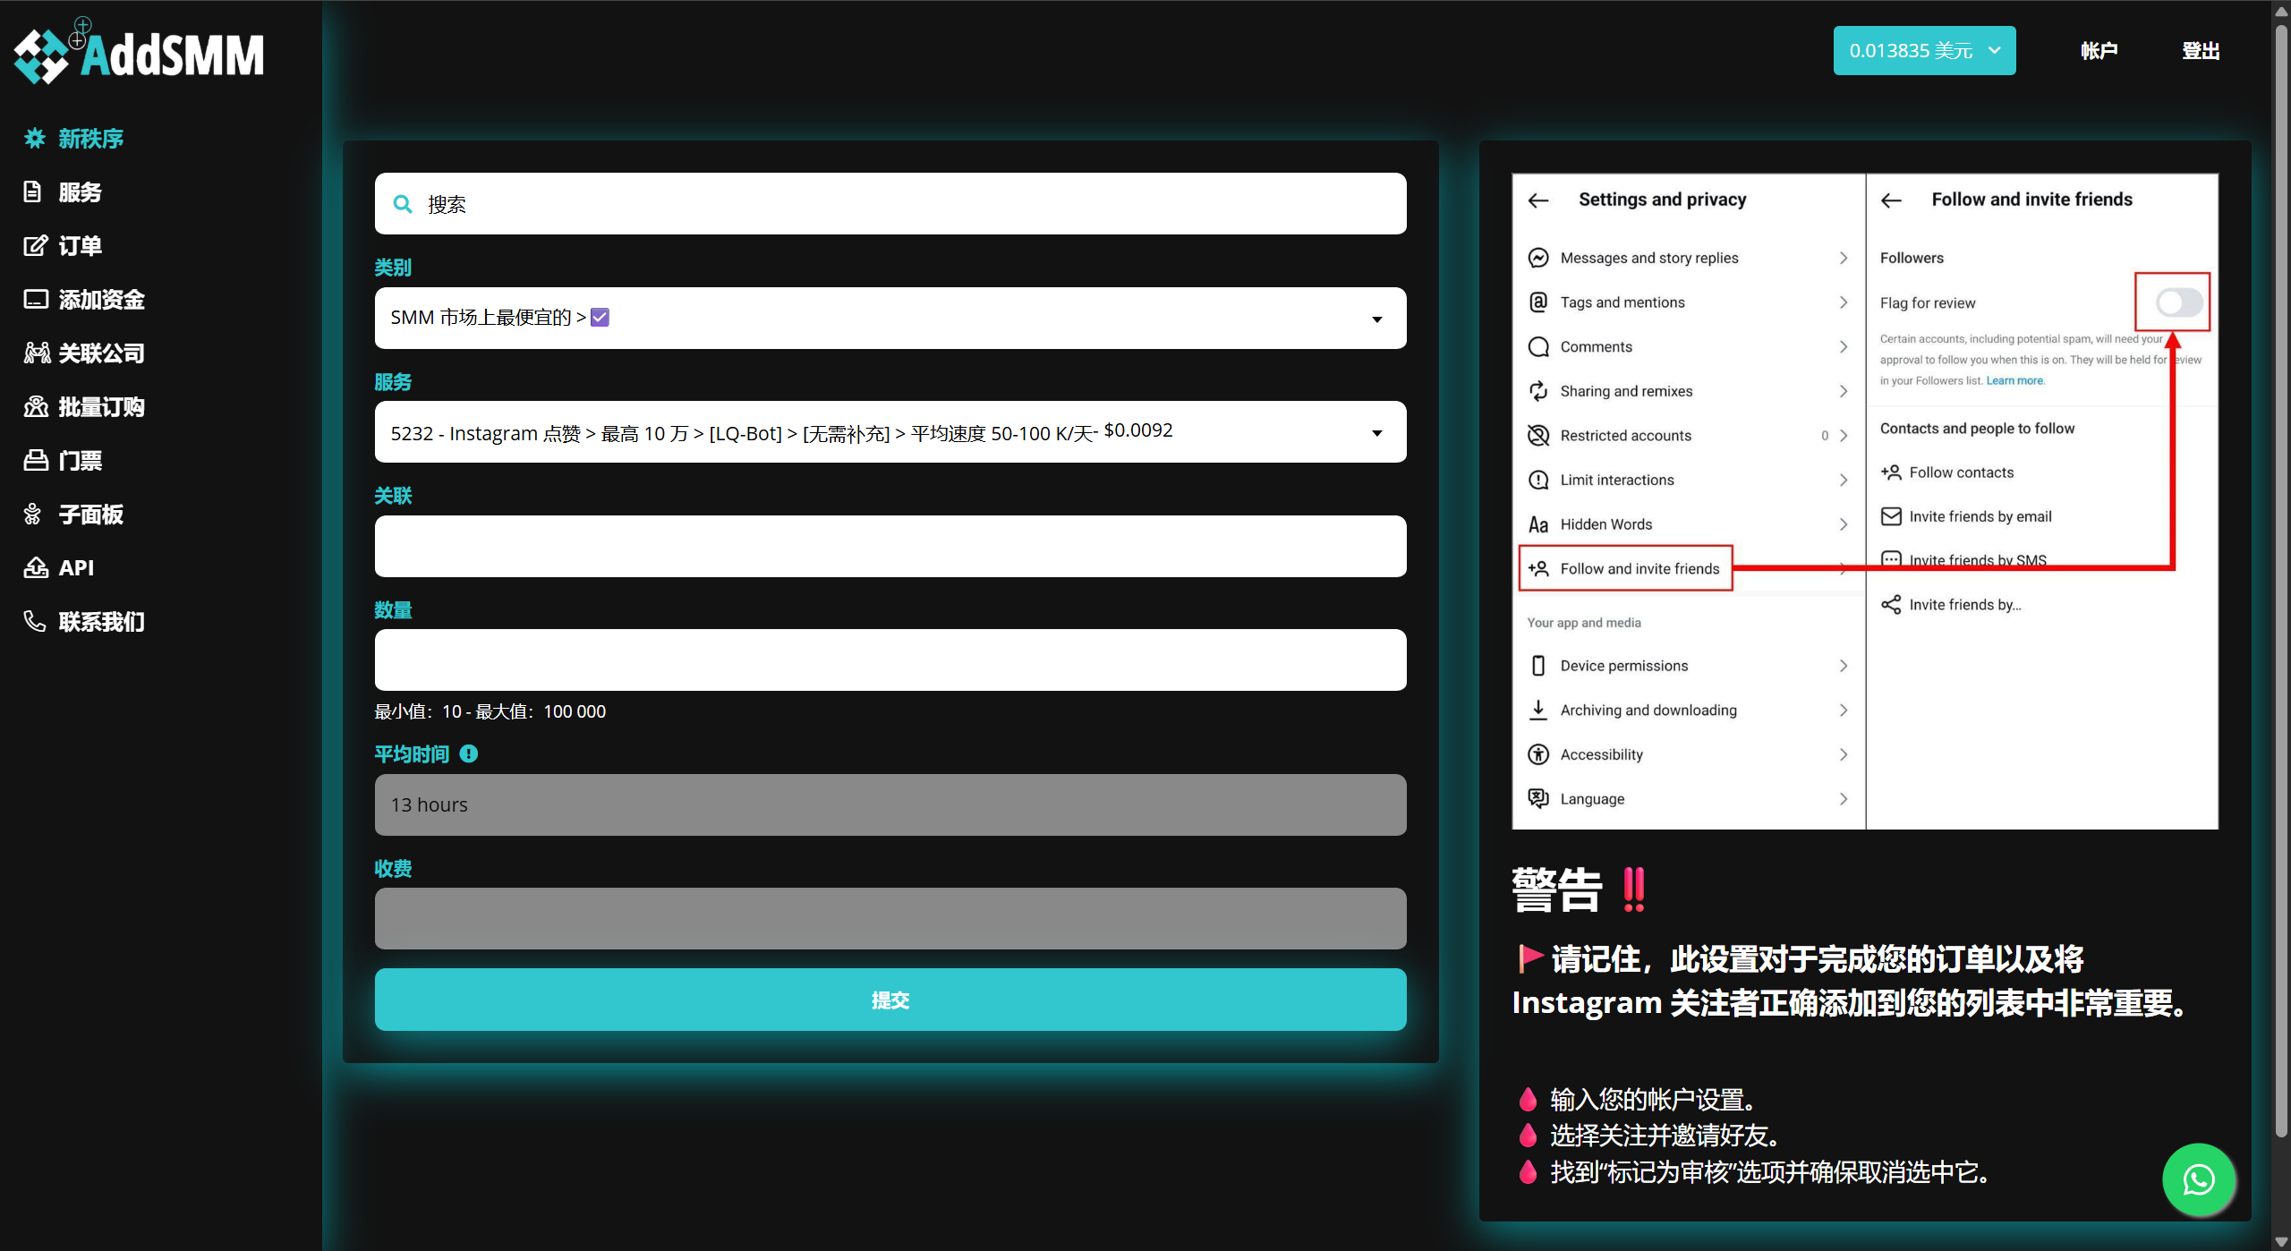Click the ticket icon beside 门票

click(x=36, y=460)
